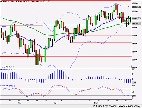Select the Stochastic(8(5),3) indicator label
This screenshot has width=142, height=108.
pos(8,86)
